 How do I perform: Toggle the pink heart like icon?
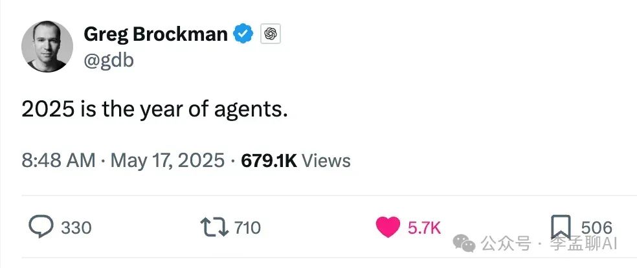pos(388,227)
